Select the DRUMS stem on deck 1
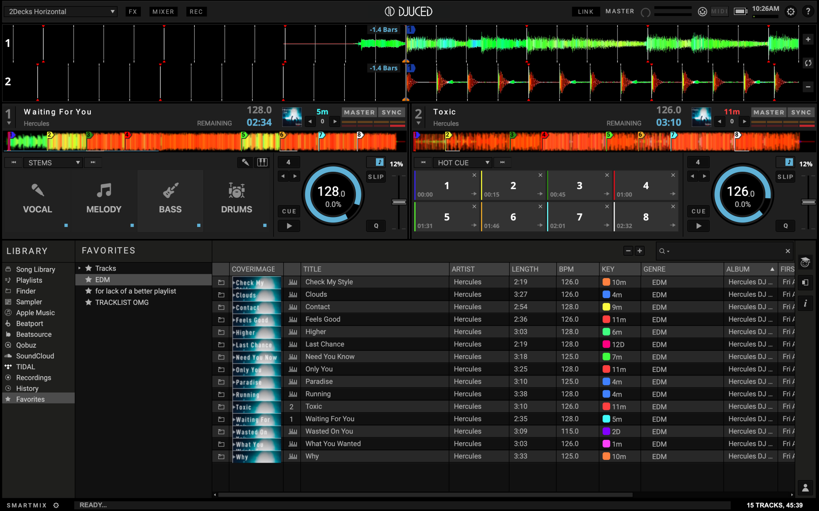This screenshot has width=819, height=511. click(x=236, y=200)
